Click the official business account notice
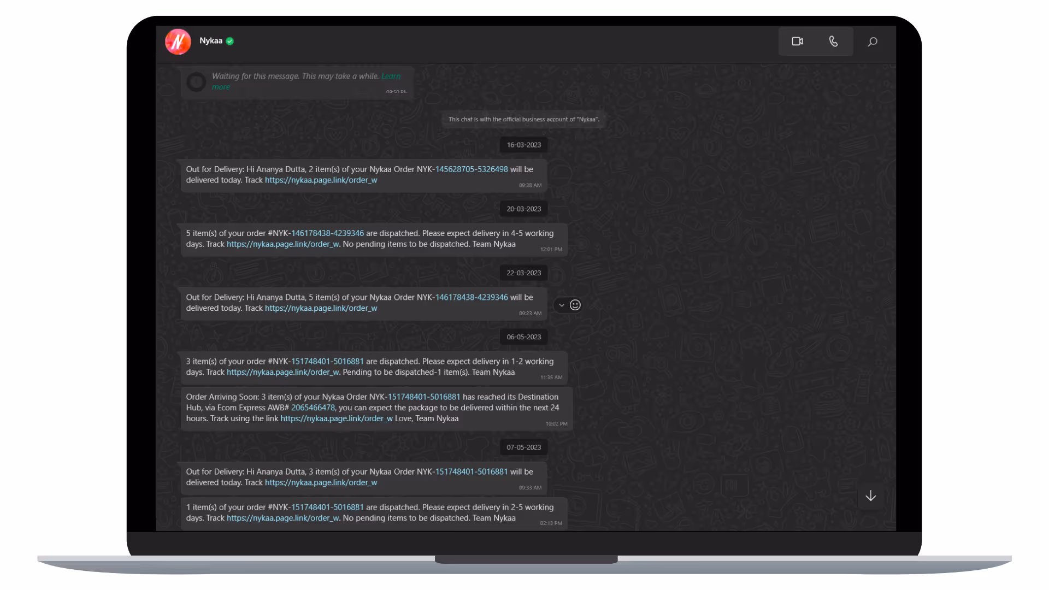The width and height of the screenshot is (1049, 590). tap(523, 120)
